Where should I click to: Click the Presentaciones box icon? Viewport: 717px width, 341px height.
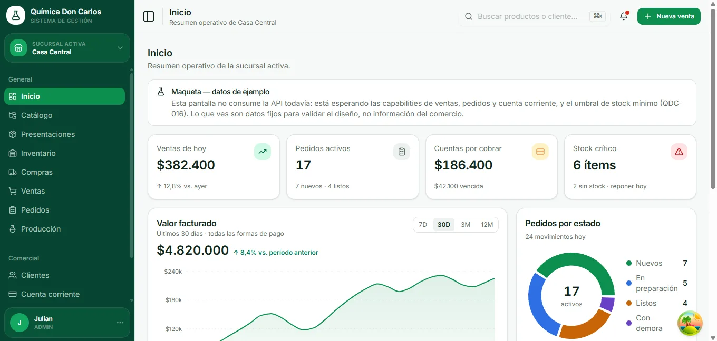pyautogui.click(x=13, y=134)
